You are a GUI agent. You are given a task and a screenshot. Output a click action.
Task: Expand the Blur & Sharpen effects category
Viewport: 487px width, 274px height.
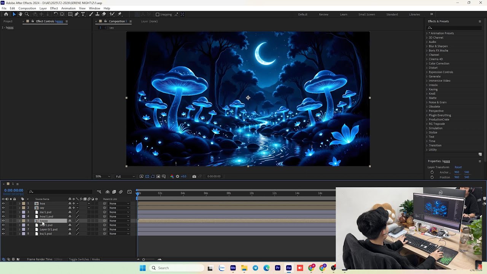427,46
